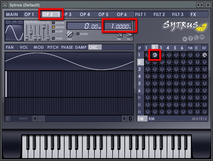This screenshot has width=213, height=161.
Task: Select the DAMP tab
Action: pyautogui.click(x=81, y=47)
